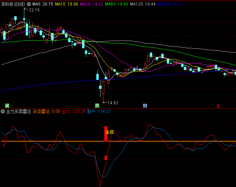
Task: Click the 22.15 high price marker
Action: coord(34,10)
